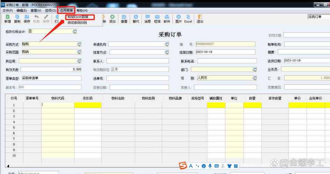
Task: Click the 复制 (Copy) toolbar icon
Action: pos(17,19)
